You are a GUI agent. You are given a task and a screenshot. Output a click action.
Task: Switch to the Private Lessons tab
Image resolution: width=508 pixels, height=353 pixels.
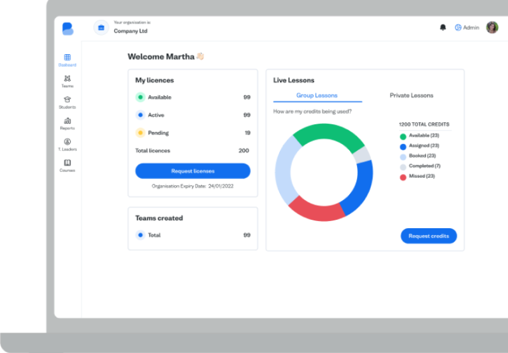point(411,96)
